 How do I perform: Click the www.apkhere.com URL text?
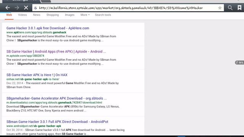tap(36, 32)
